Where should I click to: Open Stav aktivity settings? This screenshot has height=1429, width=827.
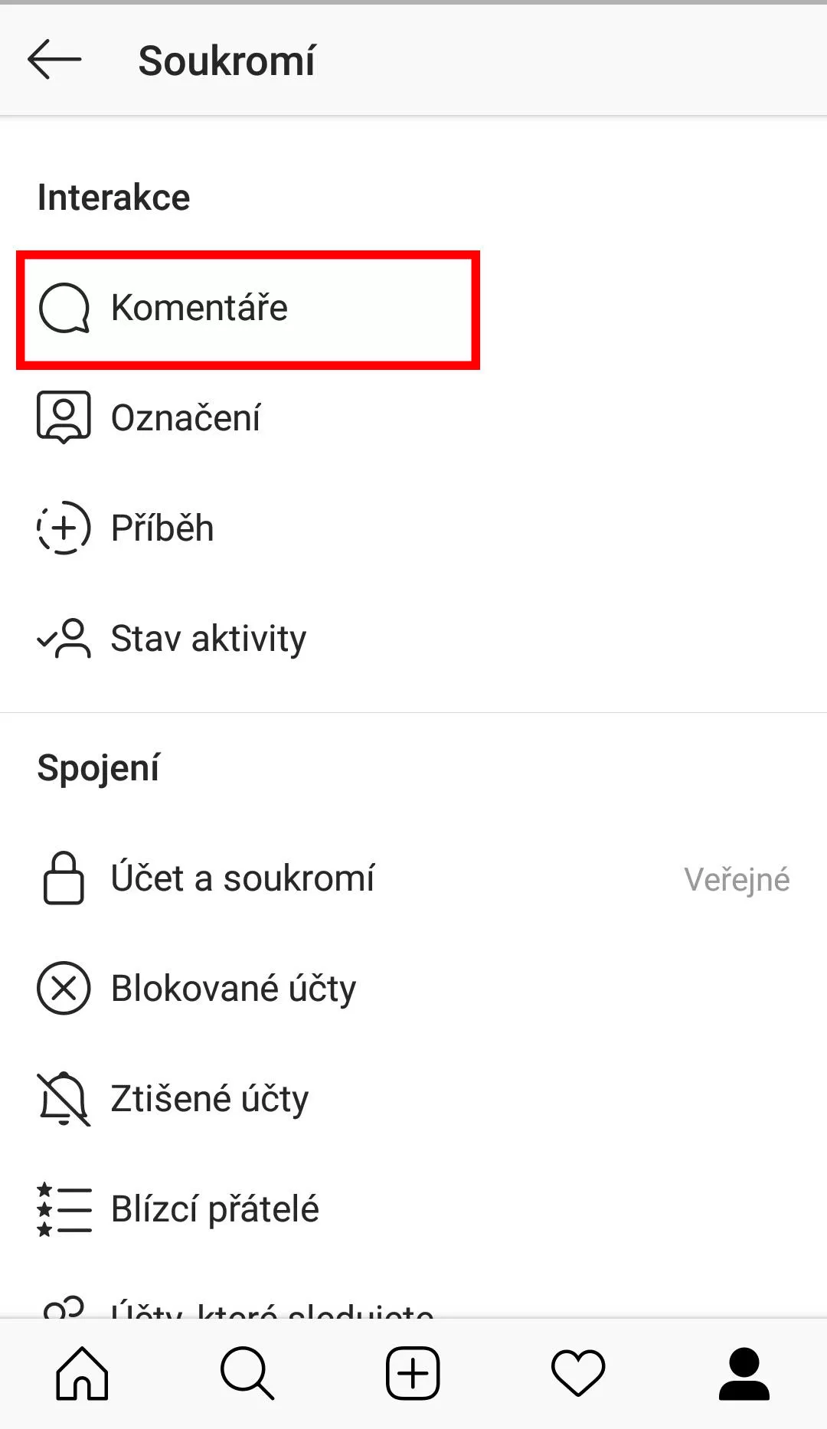coord(413,639)
